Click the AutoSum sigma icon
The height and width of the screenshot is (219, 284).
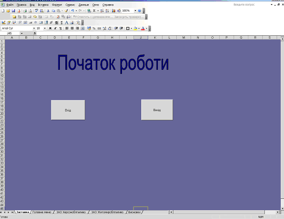click(94, 10)
